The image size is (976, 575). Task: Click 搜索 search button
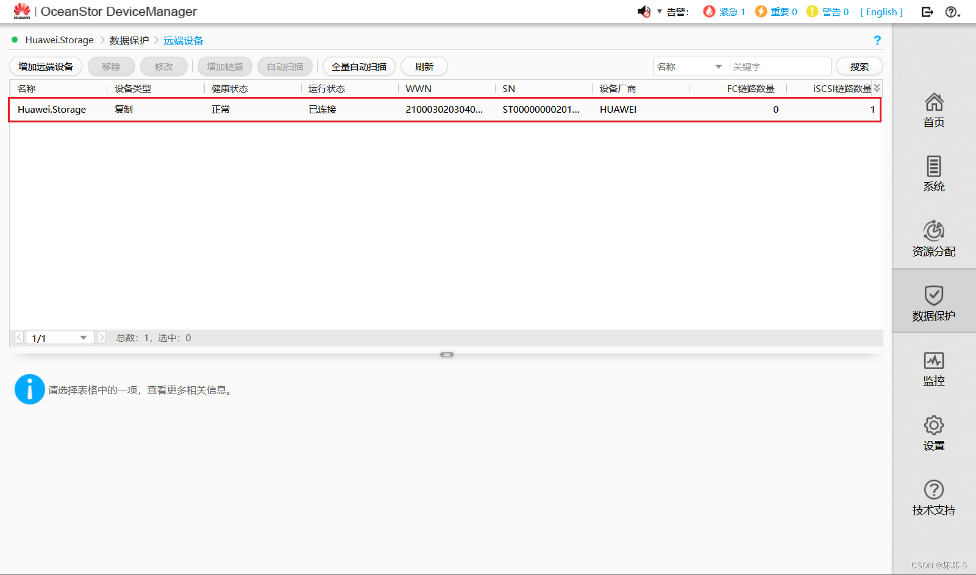point(860,66)
